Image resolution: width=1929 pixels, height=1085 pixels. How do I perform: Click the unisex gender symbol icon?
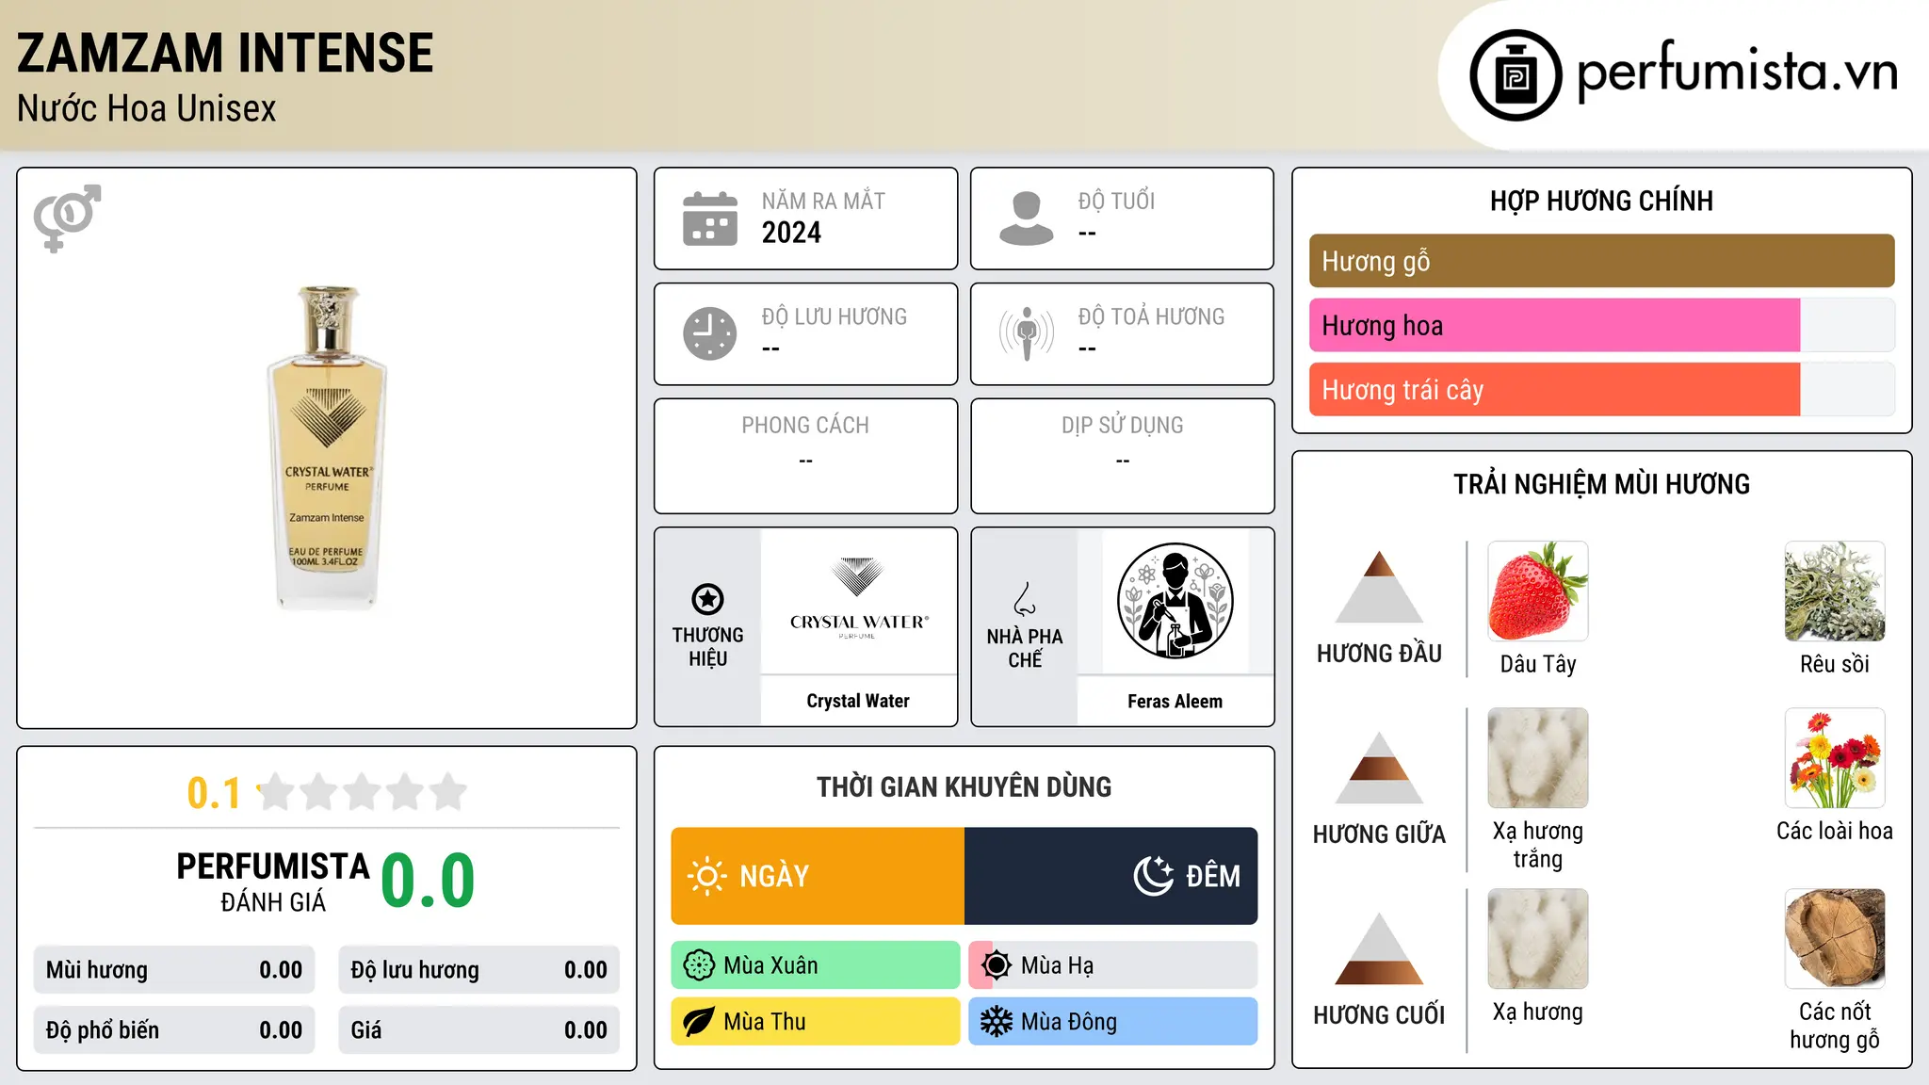pyautogui.click(x=67, y=219)
